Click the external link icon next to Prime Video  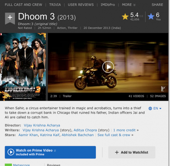[x=55, y=151]
